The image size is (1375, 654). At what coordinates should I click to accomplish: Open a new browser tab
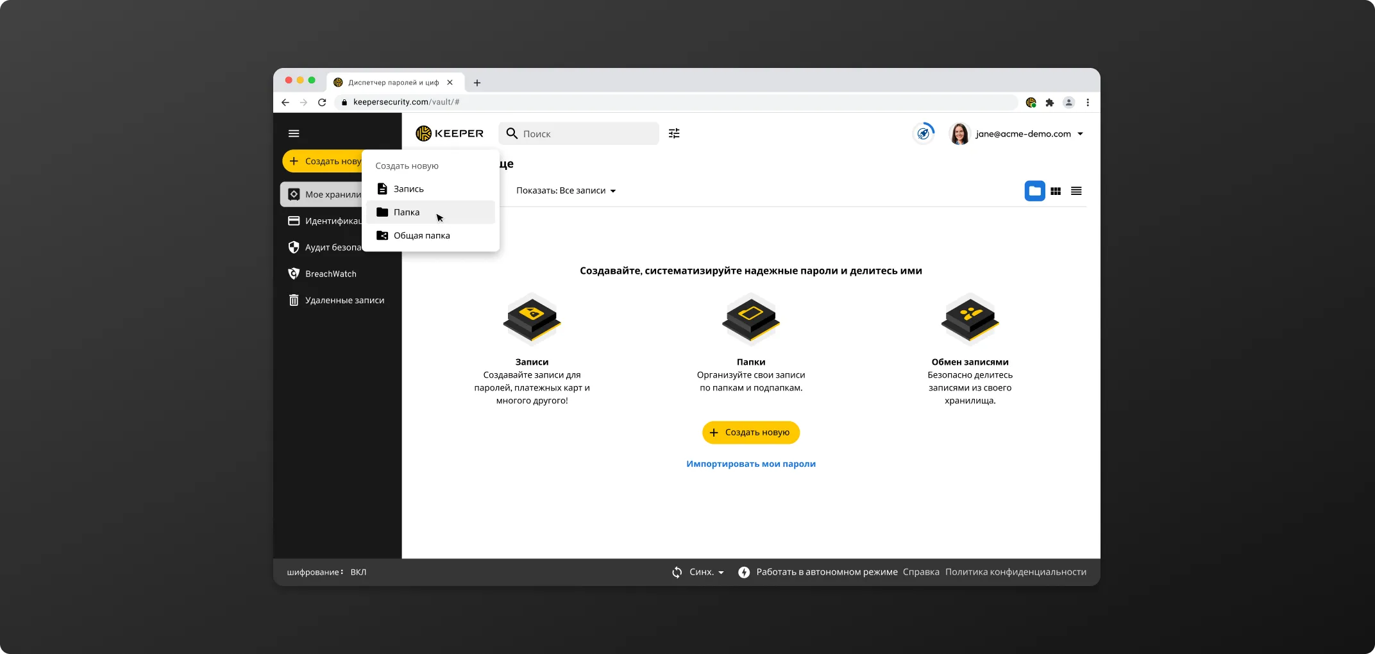pos(477,83)
